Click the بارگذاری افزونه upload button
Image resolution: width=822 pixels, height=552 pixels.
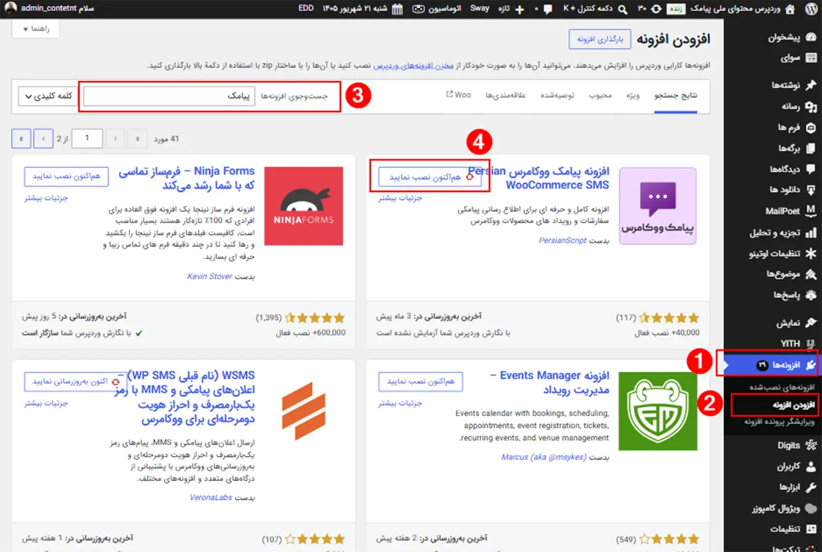tap(600, 39)
